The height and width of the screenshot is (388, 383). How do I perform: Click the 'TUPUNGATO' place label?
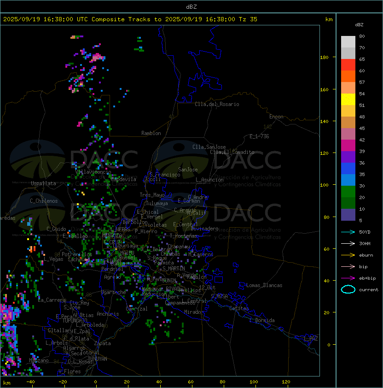[75, 320]
